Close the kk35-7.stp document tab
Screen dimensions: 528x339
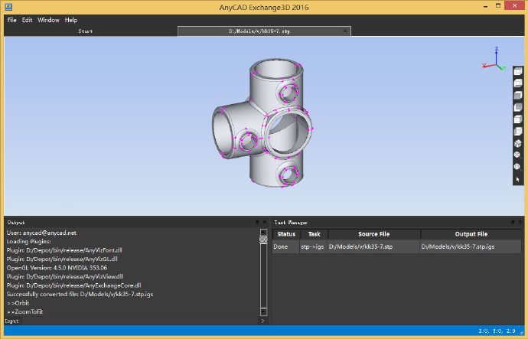tap(347, 31)
